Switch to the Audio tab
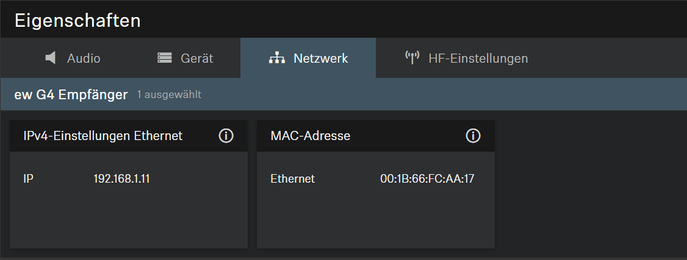The width and height of the screenshot is (687, 260). click(83, 58)
